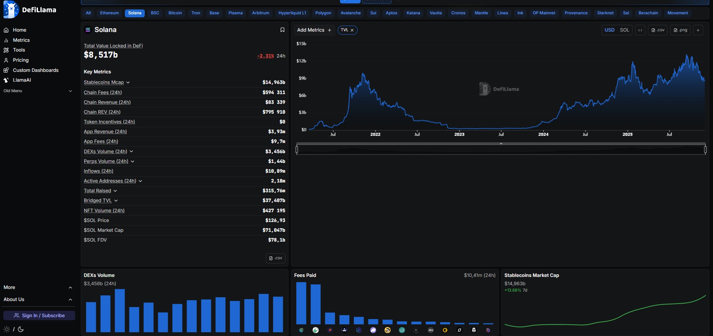Bookmark the Solana chain
Screen dimensions: 713x336
tap(282, 30)
